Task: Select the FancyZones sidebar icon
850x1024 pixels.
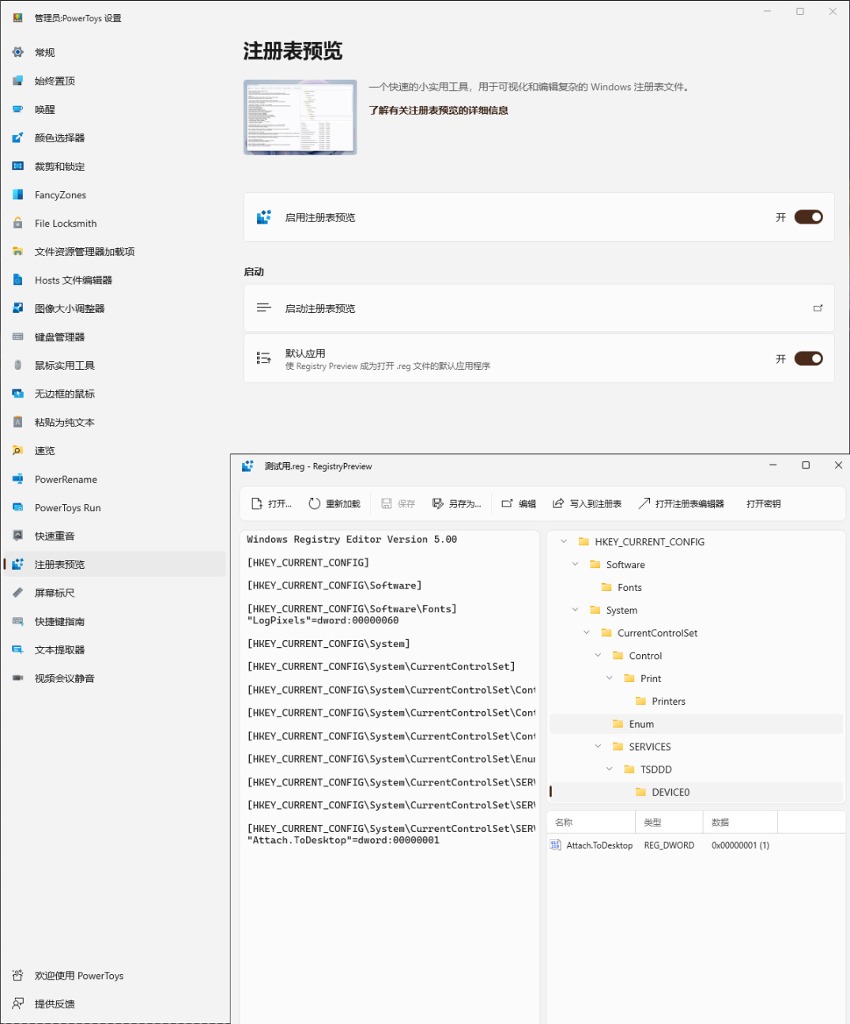Action: (17, 194)
